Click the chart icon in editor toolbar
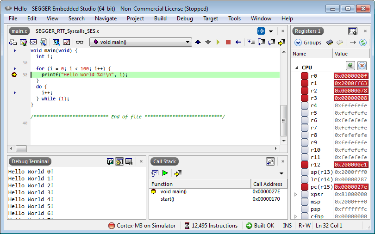The width and height of the screenshot is (375, 234). [x=67, y=42]
